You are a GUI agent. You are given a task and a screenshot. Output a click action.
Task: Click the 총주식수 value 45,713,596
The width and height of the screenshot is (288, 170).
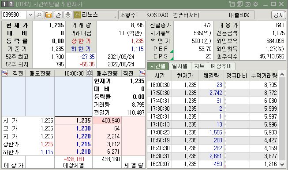click(272, 56)
